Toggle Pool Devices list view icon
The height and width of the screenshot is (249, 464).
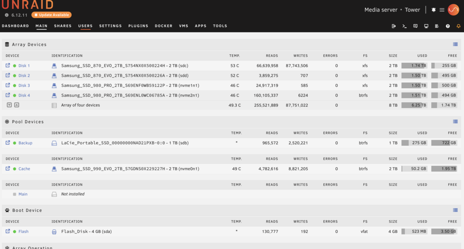455,122
